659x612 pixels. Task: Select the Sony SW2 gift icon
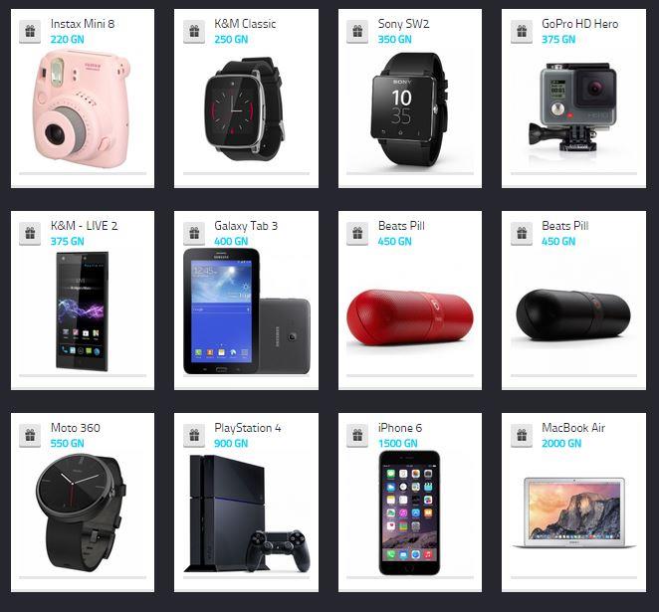coord(357,31)
